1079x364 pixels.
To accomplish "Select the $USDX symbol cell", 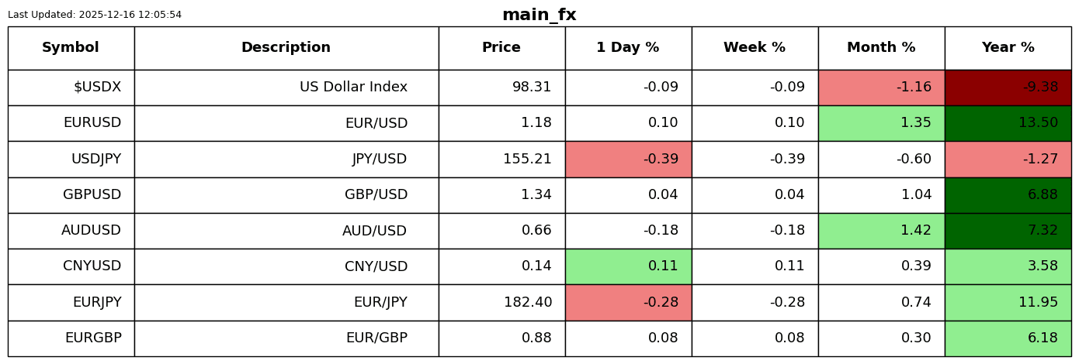I will [71, 88].
